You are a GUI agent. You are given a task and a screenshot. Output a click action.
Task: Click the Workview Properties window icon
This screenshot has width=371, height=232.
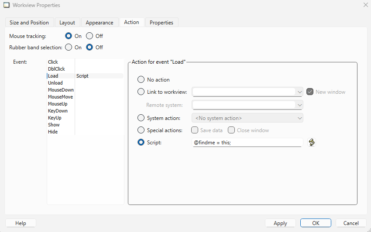coord(6,5)
